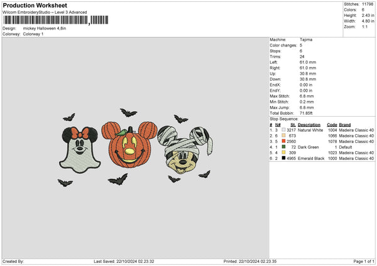Select the Emerald Black description text
The height and width of the screenshot is (266, 377).
311,159
